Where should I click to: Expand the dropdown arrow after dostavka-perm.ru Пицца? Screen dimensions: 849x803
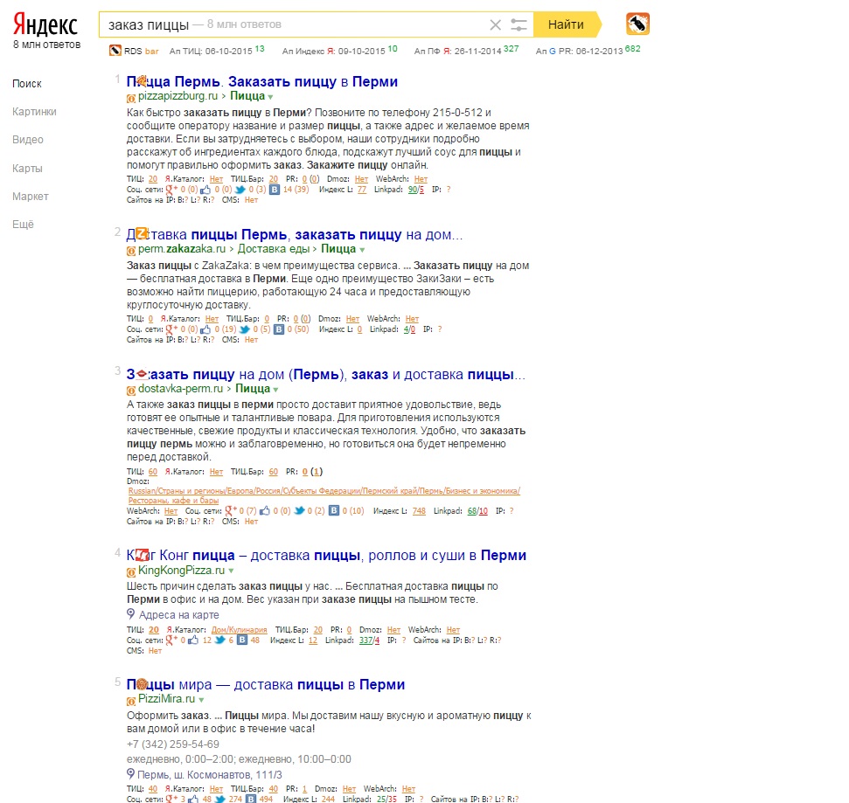pos(275,390)
